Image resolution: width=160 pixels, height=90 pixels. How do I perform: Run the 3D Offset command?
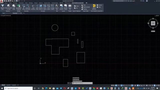(x=23, y=7)
